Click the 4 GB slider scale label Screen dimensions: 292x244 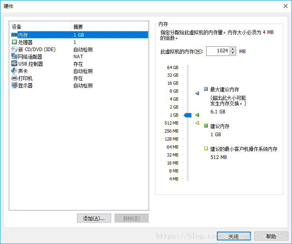pyautogui.click(x=174, y=99)
